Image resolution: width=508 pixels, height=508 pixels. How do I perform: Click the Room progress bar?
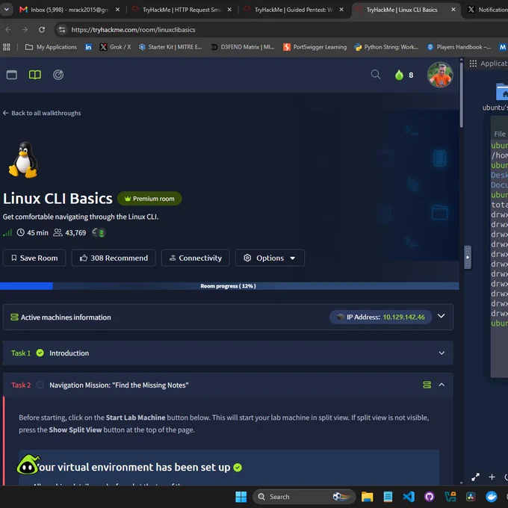[x=229, y=286]
